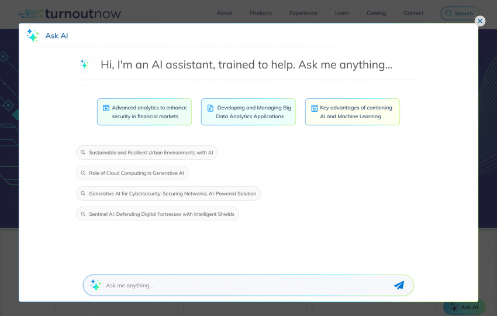The height and width of the screenshot is (316, 497).
Task: Select Key advantages of combining AI card
Action: [x=352, y=112]
